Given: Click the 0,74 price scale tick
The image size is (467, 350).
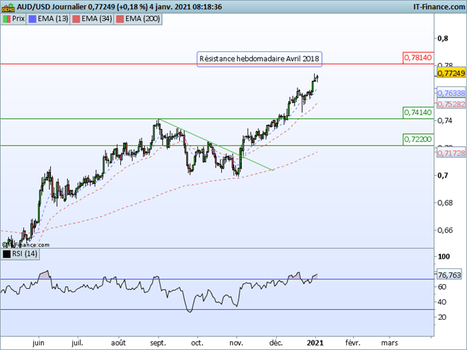Looking at the screenshot, I should pyautogui.click(x=445, y=121).
